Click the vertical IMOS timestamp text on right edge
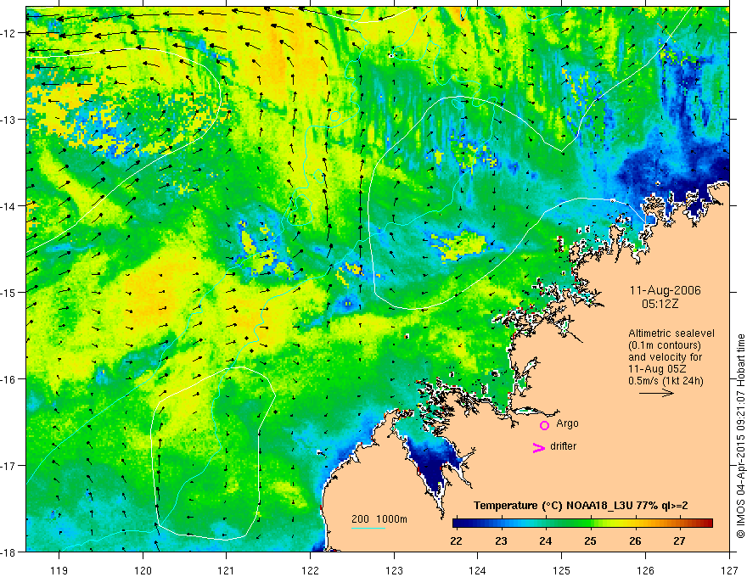This screenshot has width=747, height=577. click(x=740, y=436)
